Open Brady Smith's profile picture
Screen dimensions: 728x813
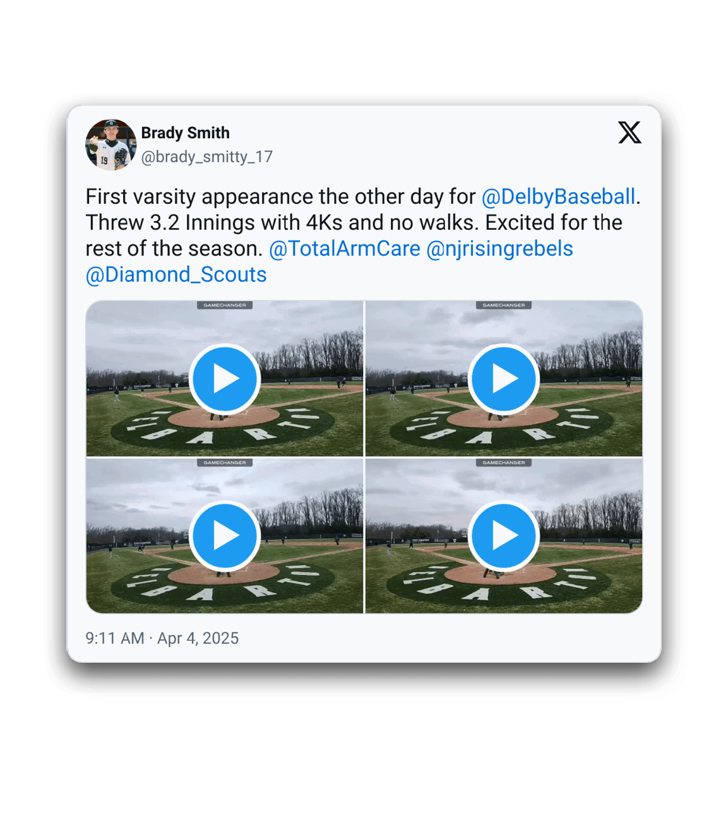(111, 145)
